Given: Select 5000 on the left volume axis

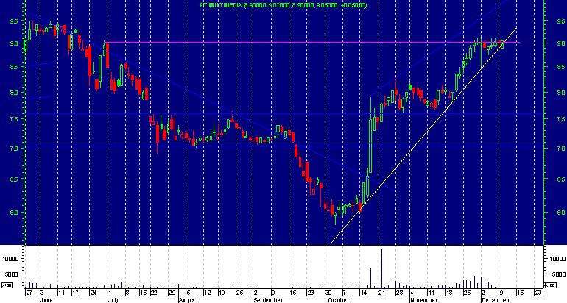Looking at the screenshot, I should [13, 274].
